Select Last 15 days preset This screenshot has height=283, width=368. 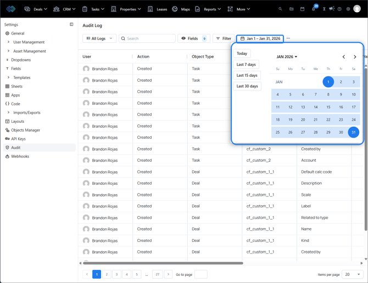coord(247,75)
